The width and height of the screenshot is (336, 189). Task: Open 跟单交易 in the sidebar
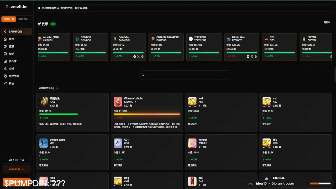click(17, 76)
